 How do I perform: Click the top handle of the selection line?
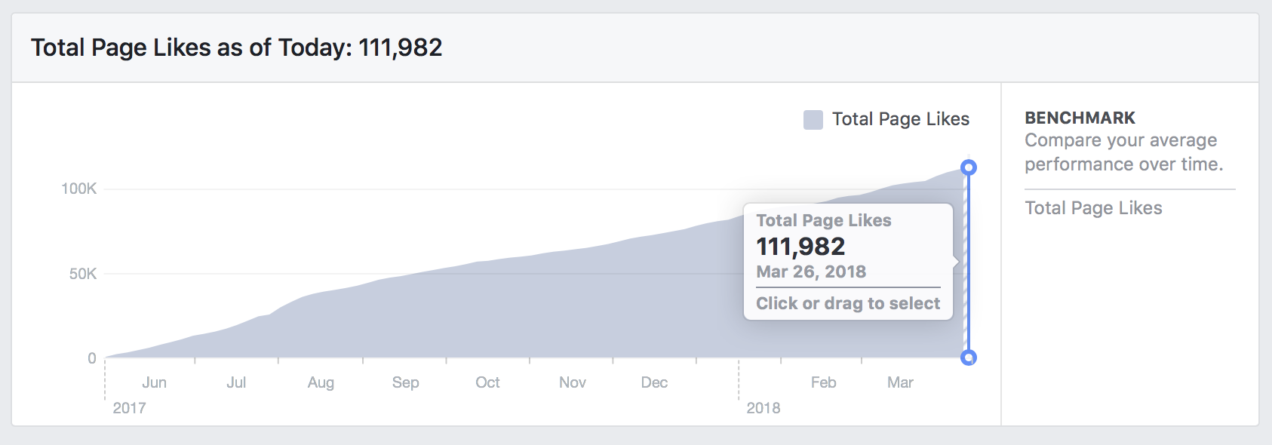click(969, 167)
